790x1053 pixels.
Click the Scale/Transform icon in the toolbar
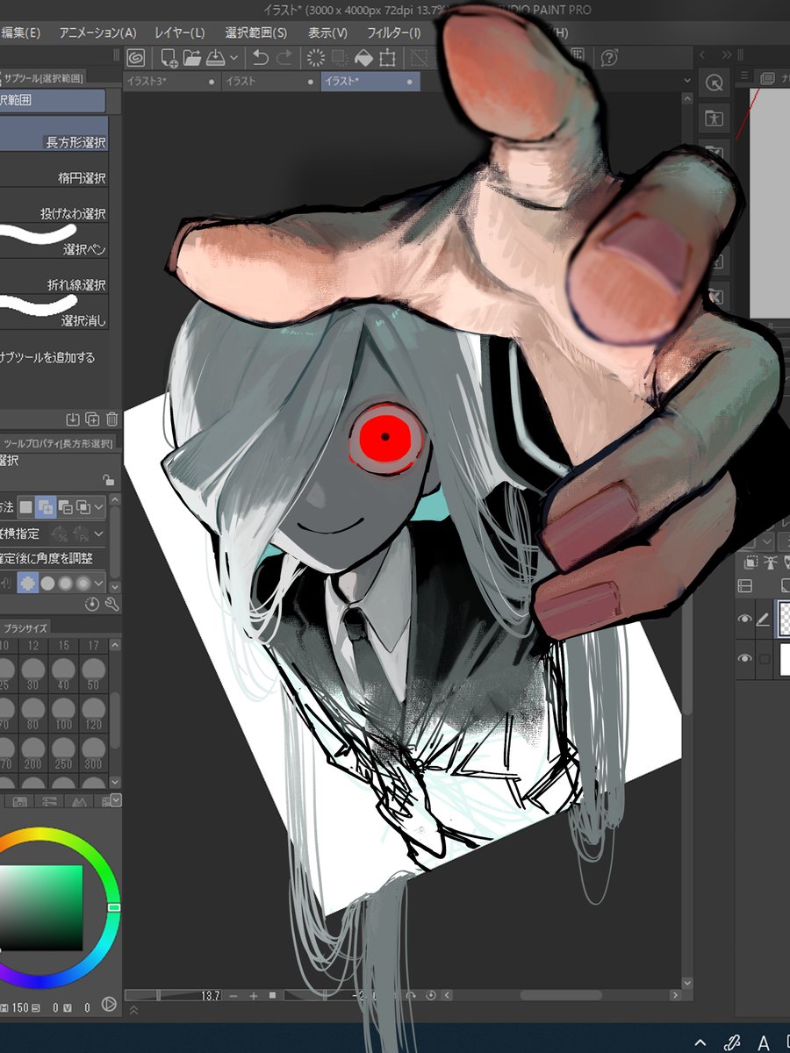[387, 58]
